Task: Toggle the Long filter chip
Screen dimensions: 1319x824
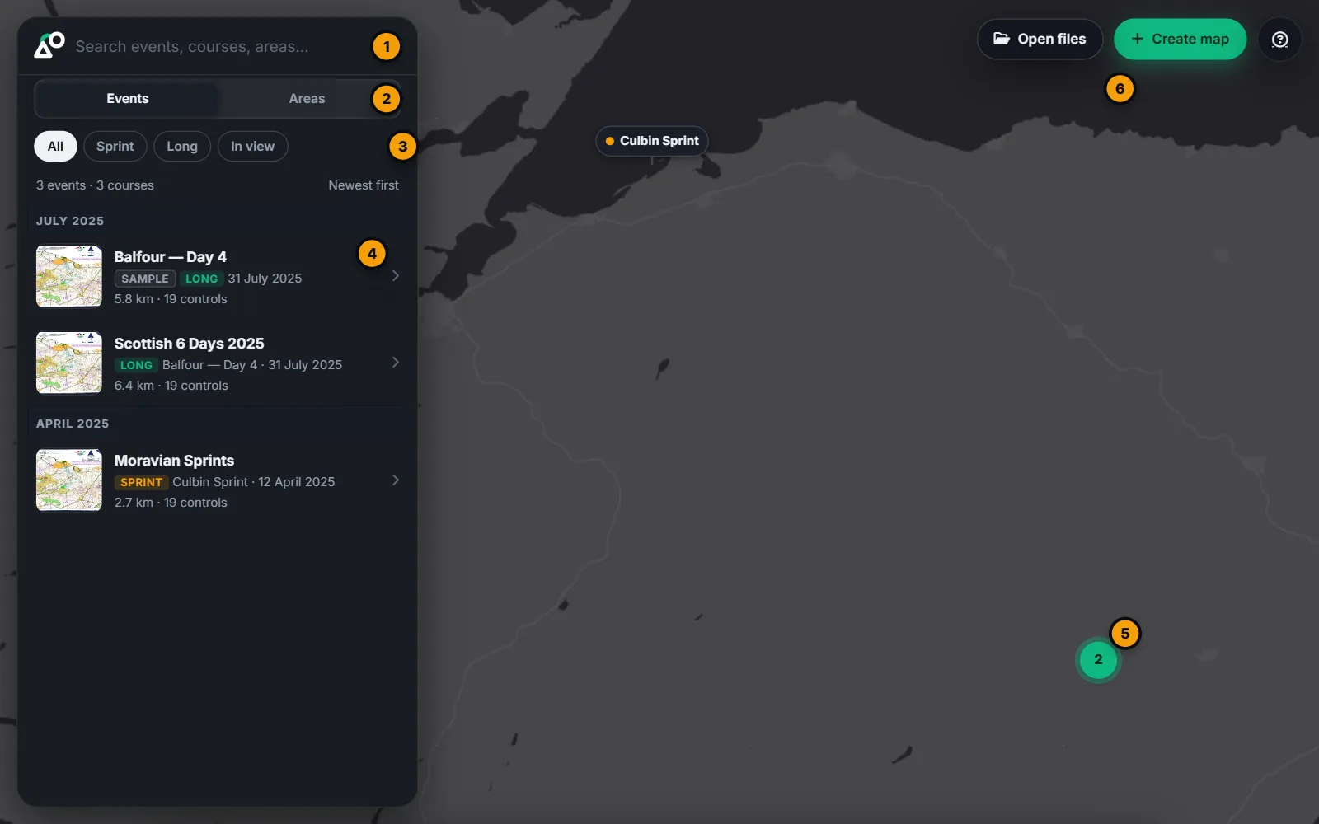Action: [x=182, y=147]
